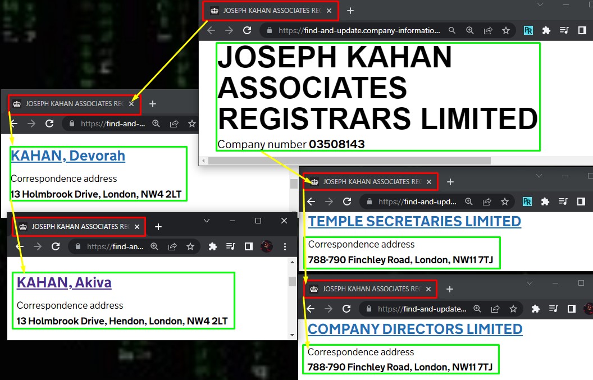This screenshot has height=380, width=593.
Task: Open tab search chevron in Temple Secretaries window
Action: tap(539, 176)
